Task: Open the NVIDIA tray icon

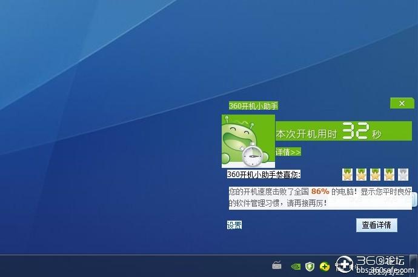Action: pyautogui.click(x=296, y=266)
